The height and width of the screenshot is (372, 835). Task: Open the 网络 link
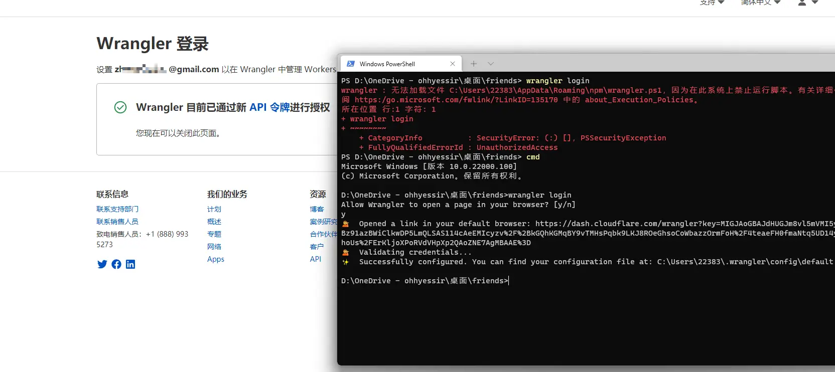pyautogui.click(x=214, y=247)
